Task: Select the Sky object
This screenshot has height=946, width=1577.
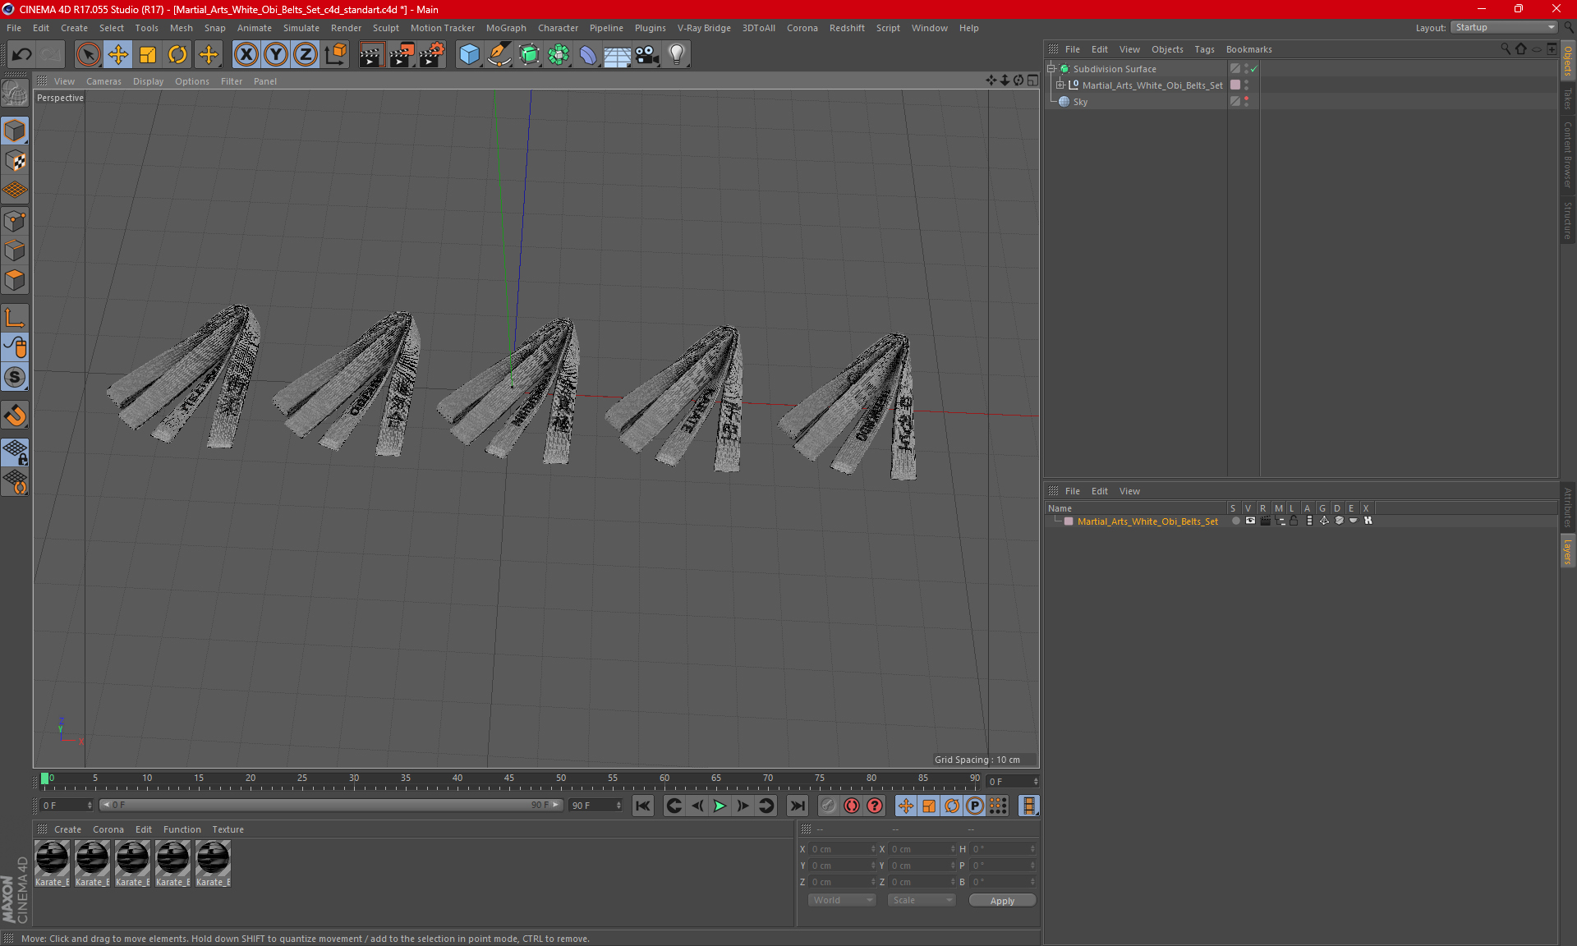Action: 1080,102
